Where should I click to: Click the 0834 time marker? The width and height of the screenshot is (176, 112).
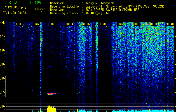tap(70, 24)
